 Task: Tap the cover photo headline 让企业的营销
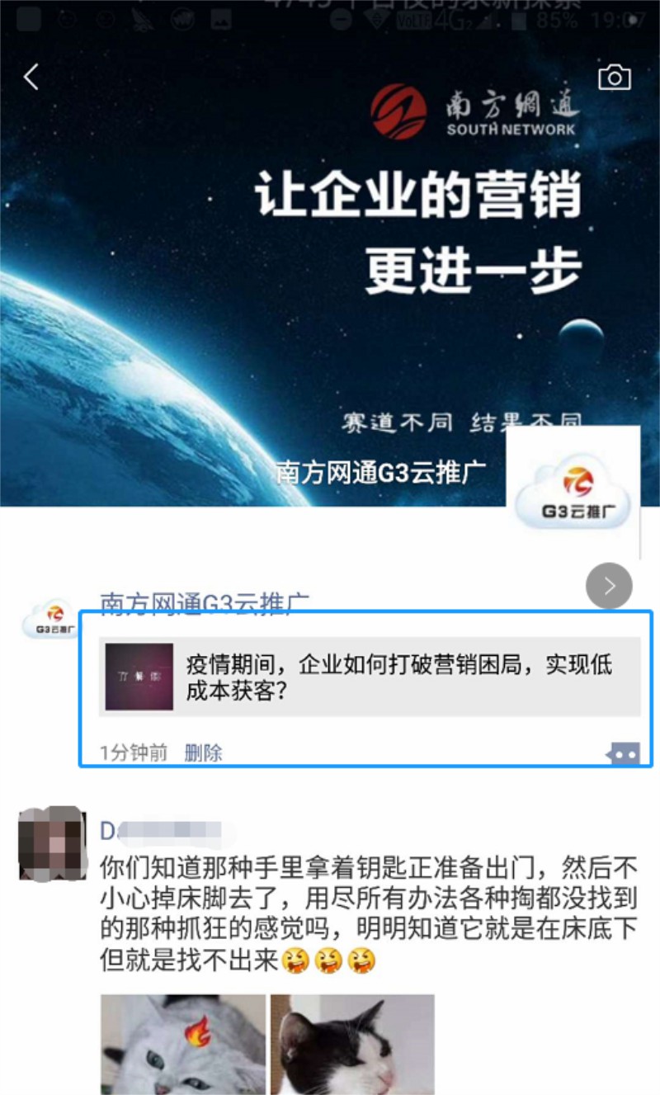point(418,198)
